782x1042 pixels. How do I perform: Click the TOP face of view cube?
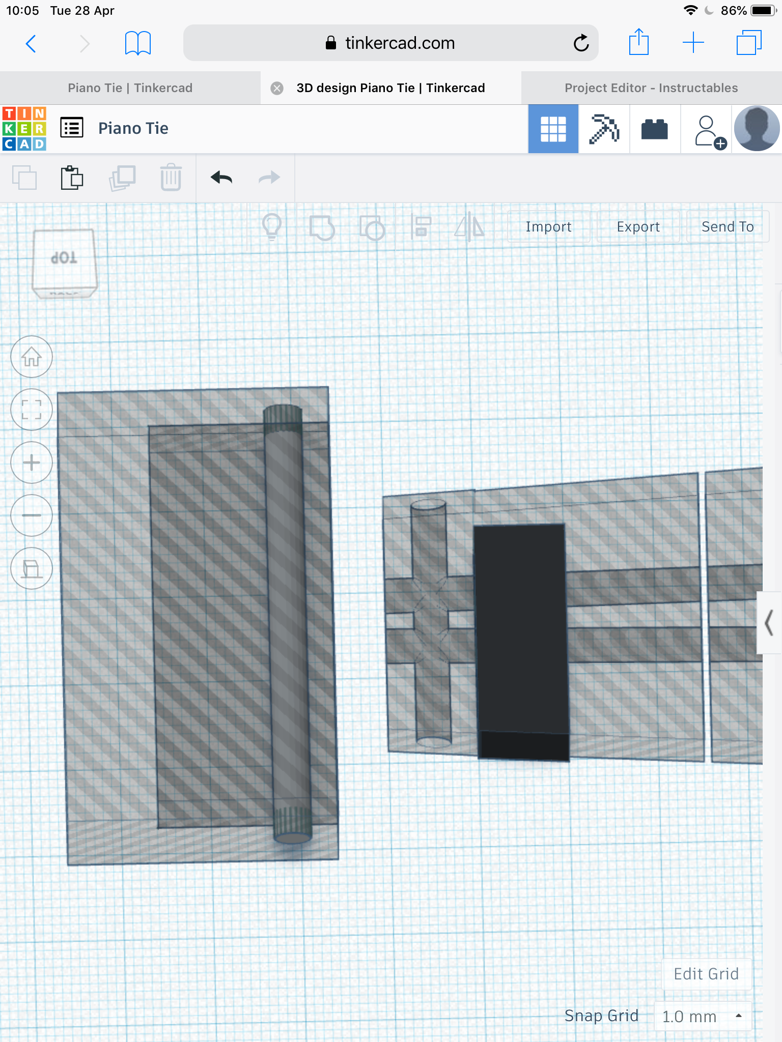(64, 258)
